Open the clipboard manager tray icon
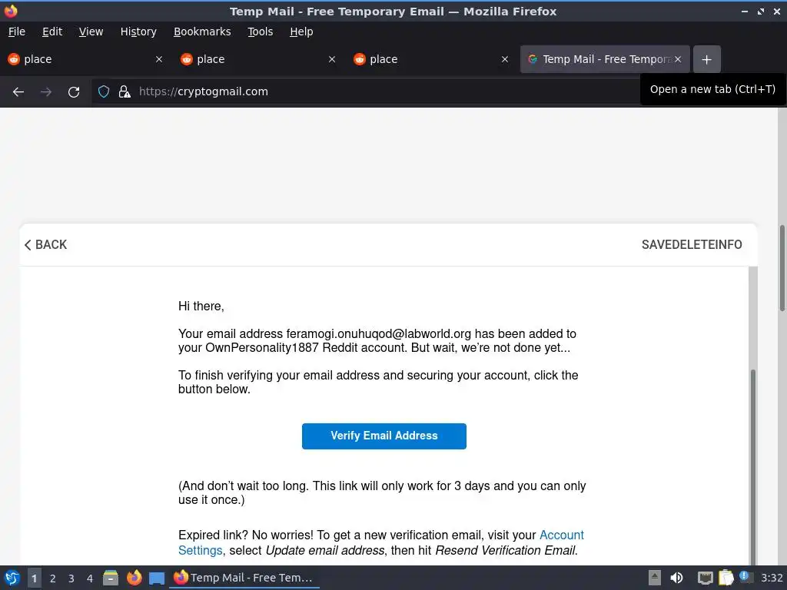 pyautogui.click(x=726, y=578)
